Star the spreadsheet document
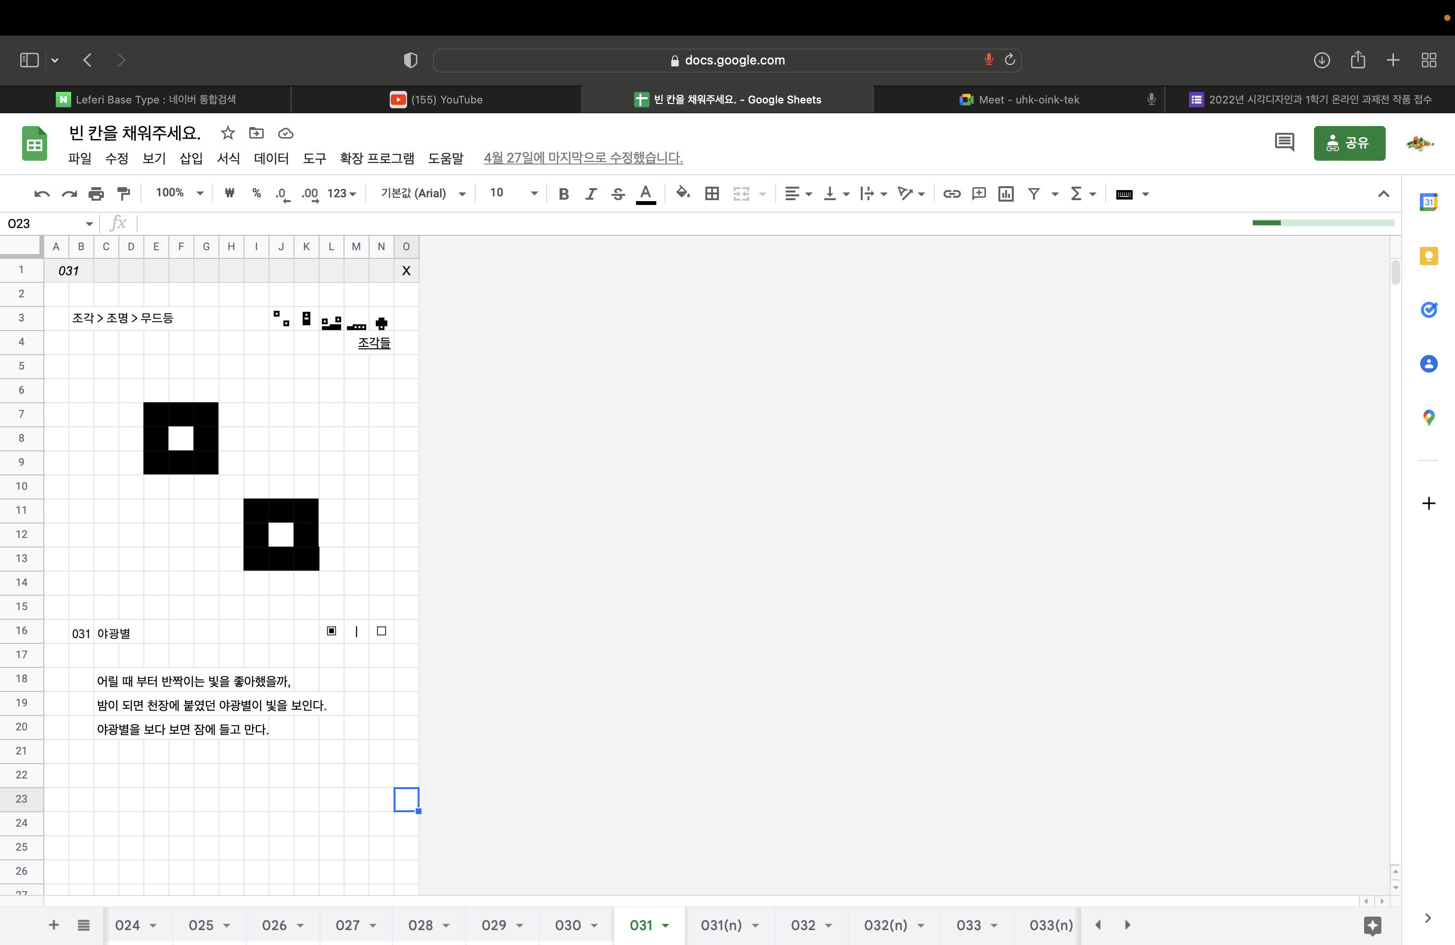The image size is (1455, 945). [x=228, y=133]
